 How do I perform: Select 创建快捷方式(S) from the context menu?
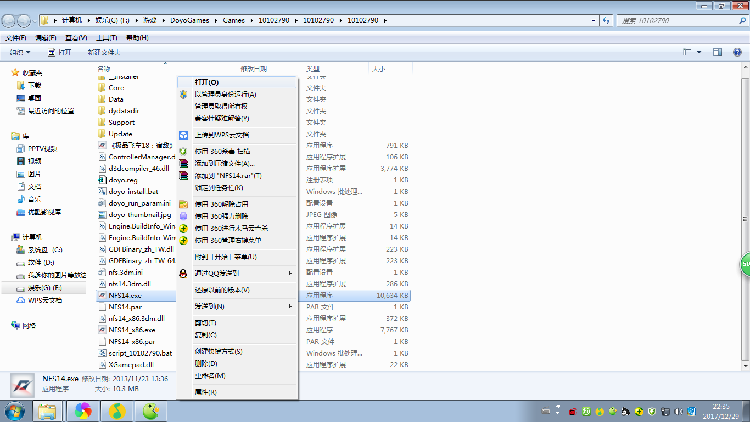coord(236,351)
